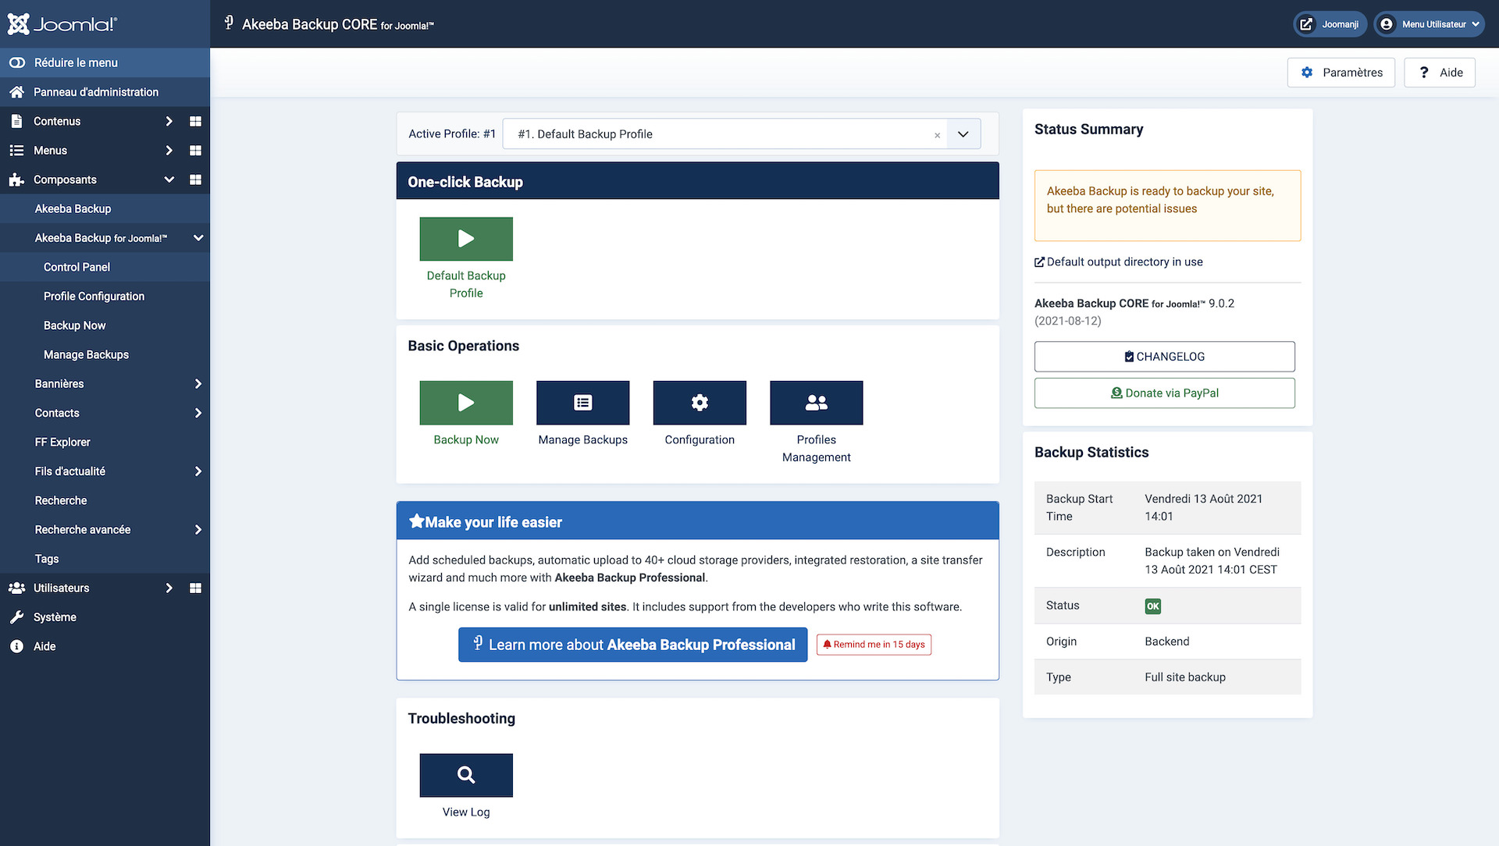Collapse Akeeba Backup for Joomla! submenu

pos(198,238)
